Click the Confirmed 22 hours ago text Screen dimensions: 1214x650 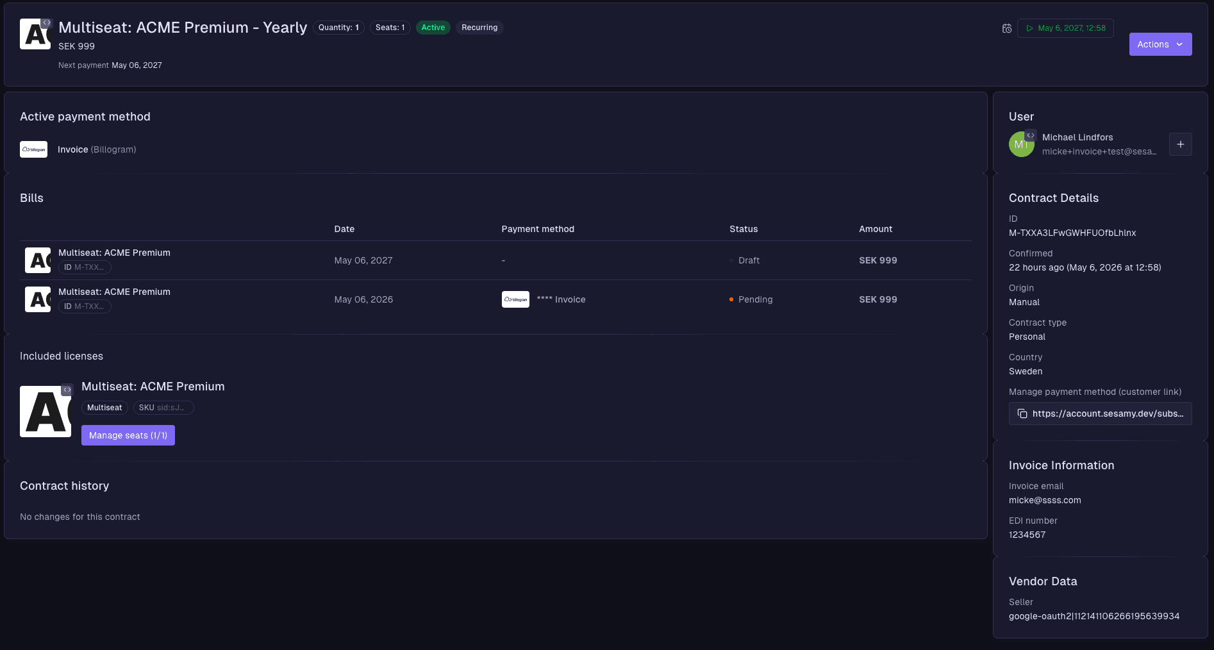(1085, 267)
